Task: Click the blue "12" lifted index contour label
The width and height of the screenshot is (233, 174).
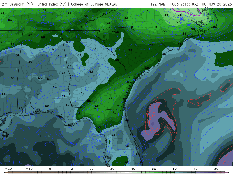Action: coord(181,20)
